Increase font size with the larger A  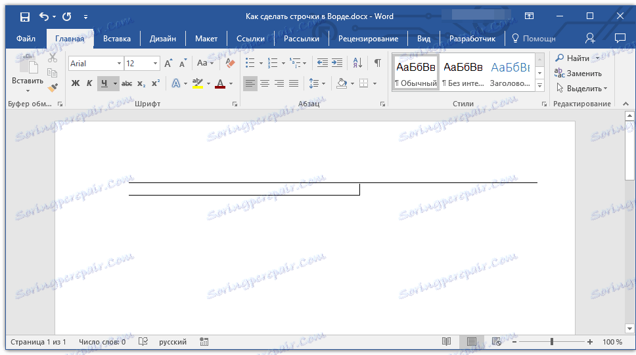168,63
